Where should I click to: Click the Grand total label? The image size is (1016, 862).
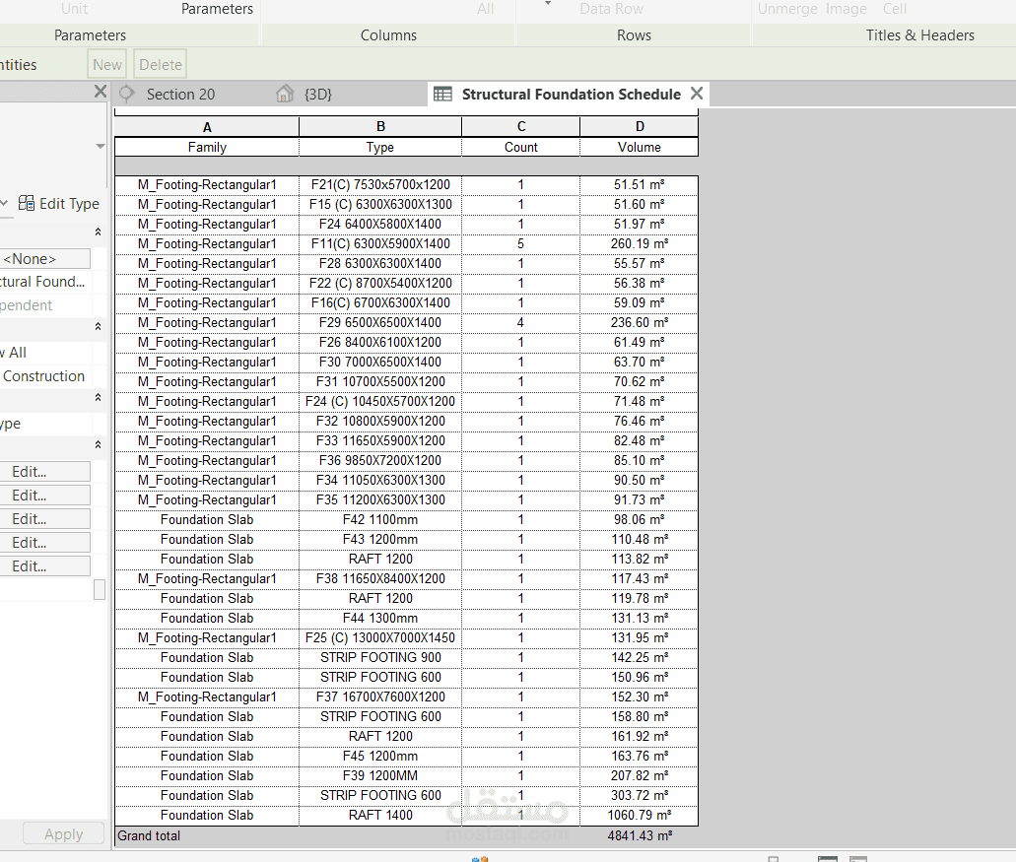coord(149,836)
